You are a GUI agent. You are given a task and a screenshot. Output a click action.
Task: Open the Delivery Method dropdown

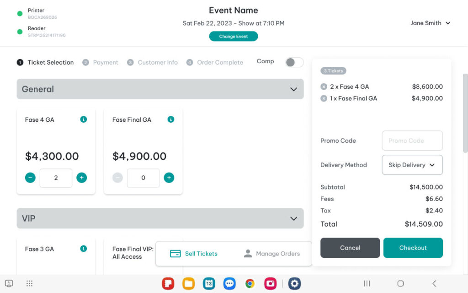(x=412, y=165)
